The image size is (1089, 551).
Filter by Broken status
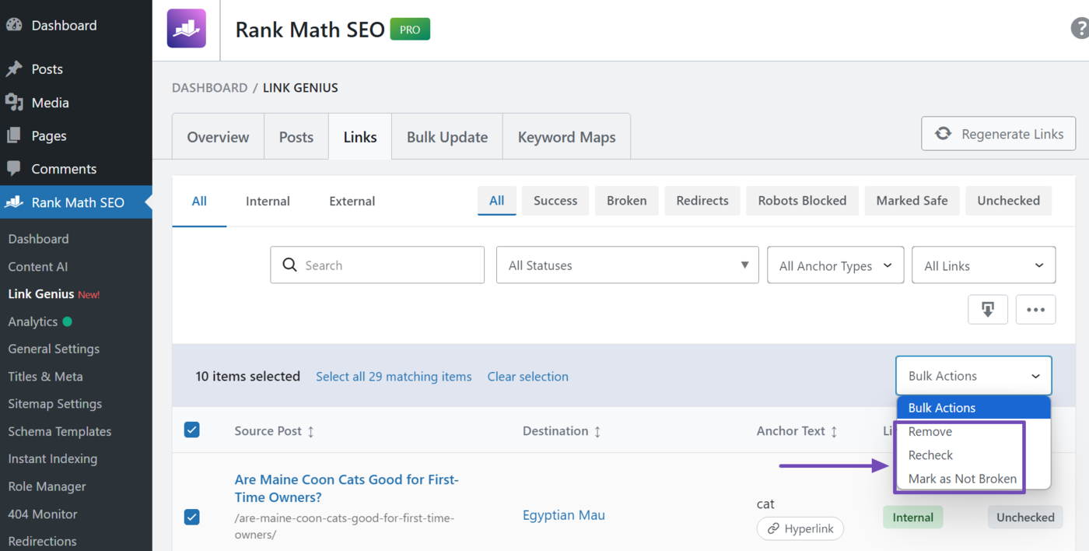626,200
